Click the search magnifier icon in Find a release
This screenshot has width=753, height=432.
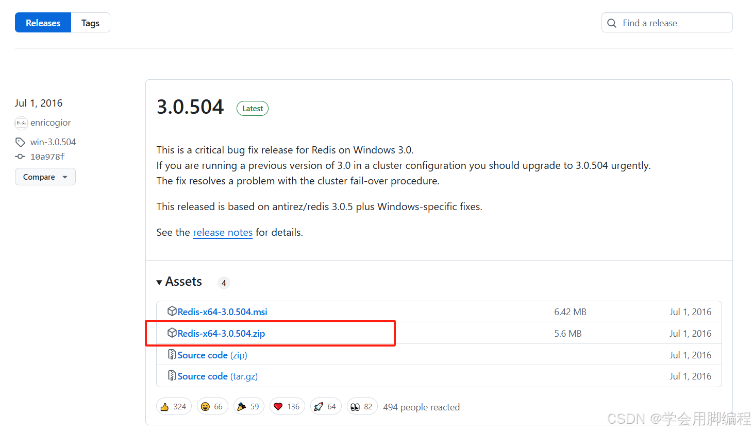click(612, 23)
